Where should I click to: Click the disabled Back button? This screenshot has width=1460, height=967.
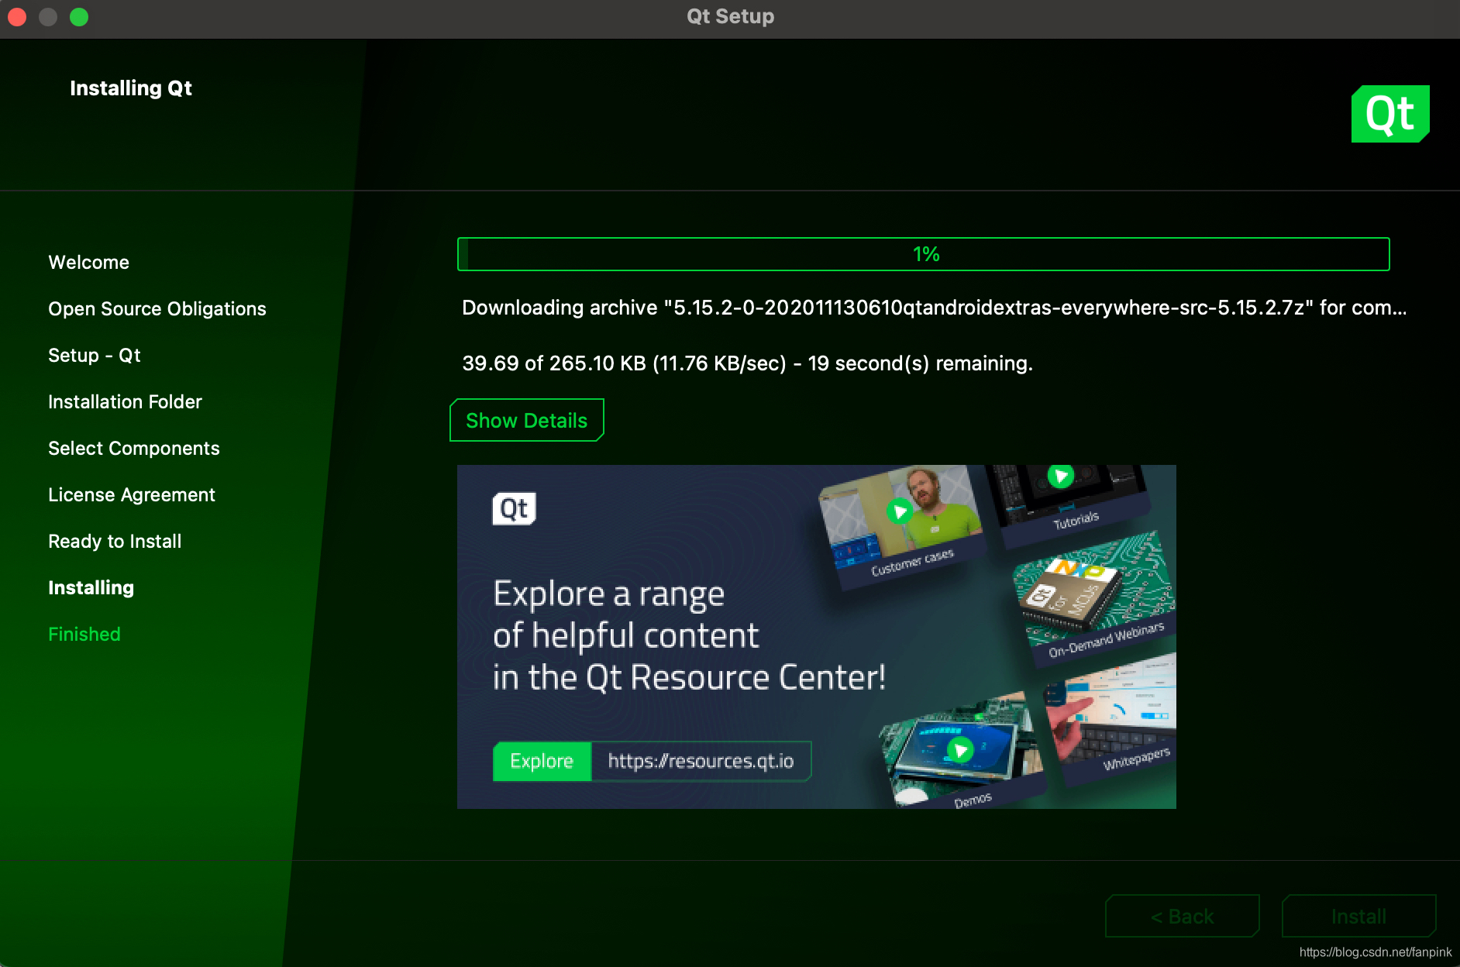[1183, 916]
